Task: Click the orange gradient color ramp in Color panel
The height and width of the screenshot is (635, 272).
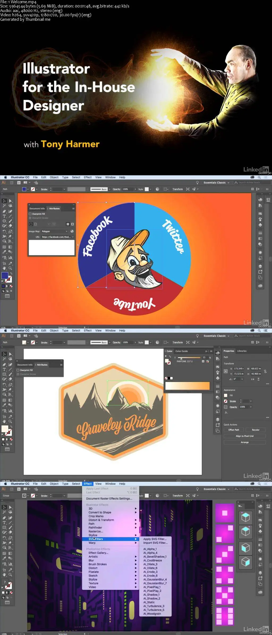Action: (188, 386)
